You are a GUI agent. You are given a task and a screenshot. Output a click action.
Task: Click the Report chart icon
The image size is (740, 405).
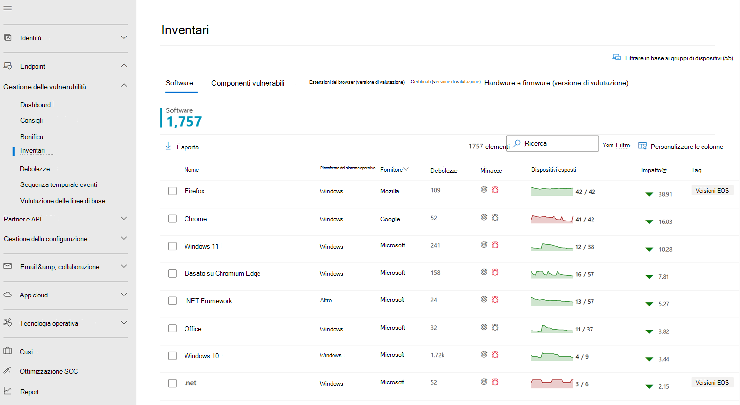pyautogui.click(x=8, y=391)
